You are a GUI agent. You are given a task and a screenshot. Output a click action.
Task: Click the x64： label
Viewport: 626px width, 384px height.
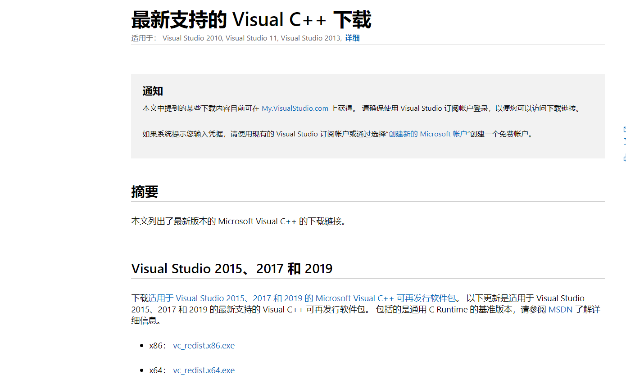pos(158,370)
